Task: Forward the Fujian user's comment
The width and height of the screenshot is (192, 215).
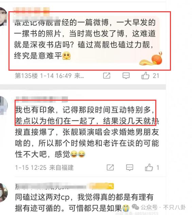Action: 110,168
